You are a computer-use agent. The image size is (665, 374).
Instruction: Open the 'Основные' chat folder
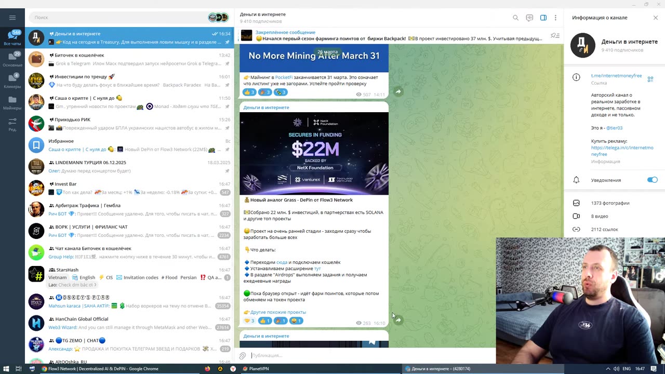(12, 59)
